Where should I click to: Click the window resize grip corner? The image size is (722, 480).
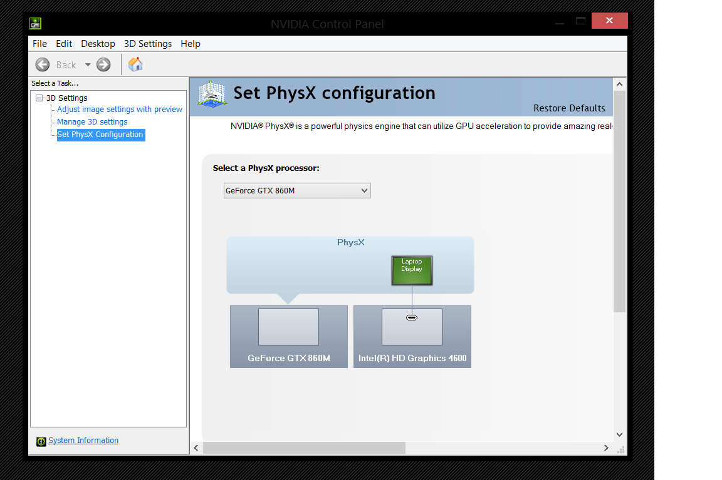(x=620, y=450)
